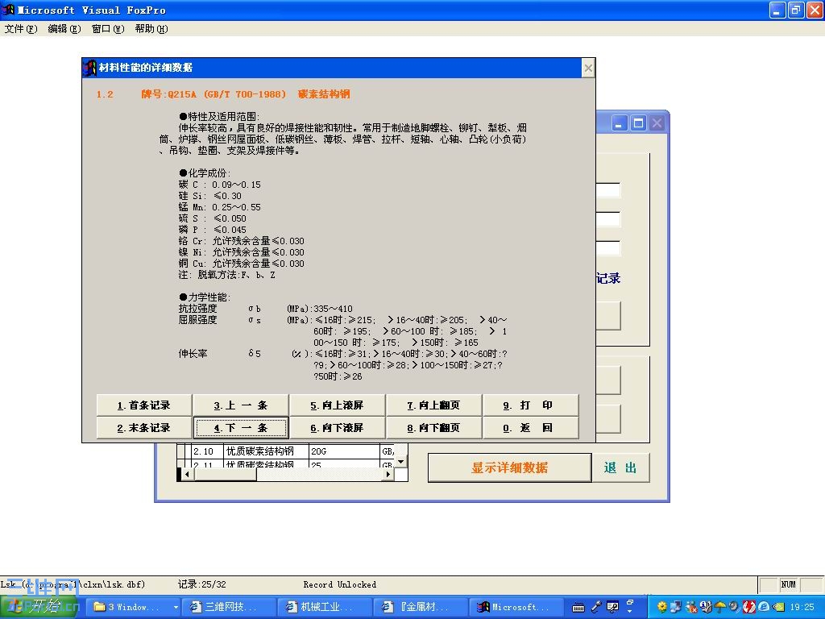Maximize the background query window
825x619 pixels.
638,123
